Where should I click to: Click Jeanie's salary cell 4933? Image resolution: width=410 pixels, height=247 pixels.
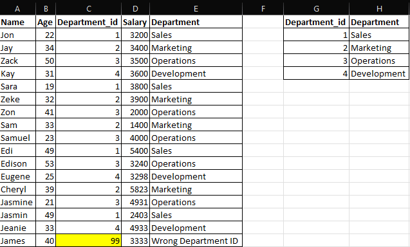pos(135,228)
